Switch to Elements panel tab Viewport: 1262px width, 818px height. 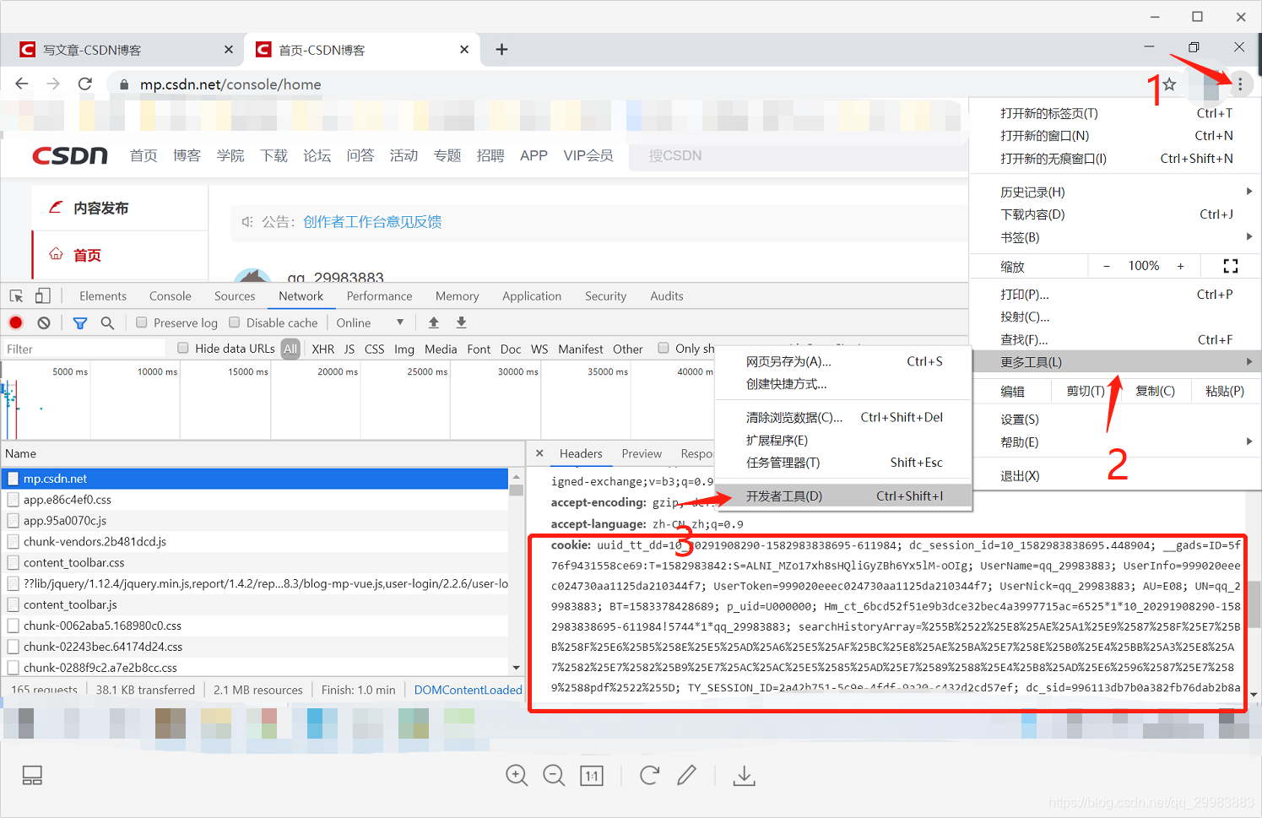point(103,296)
